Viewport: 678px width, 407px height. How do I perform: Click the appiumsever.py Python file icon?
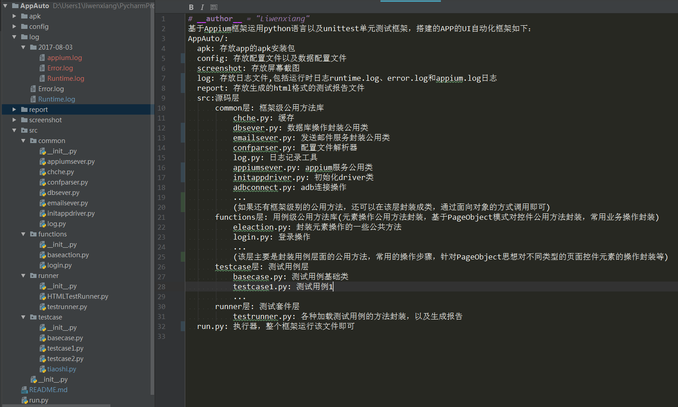coord(42,162)
